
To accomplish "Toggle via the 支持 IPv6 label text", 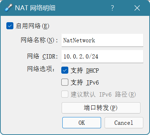I will 85,82.
